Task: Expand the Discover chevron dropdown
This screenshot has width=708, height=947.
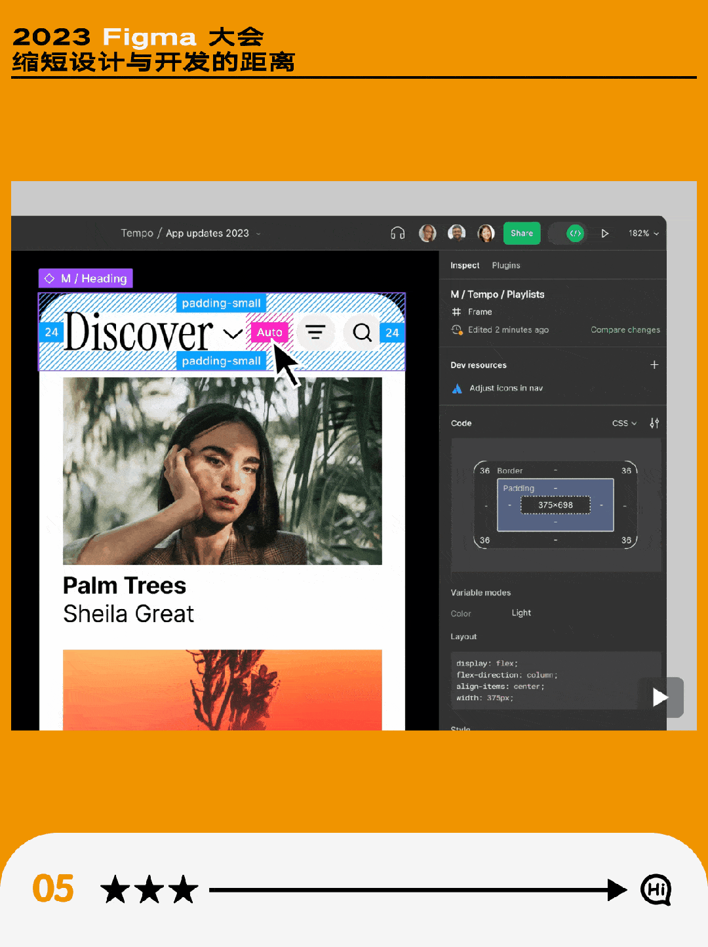Action: tap(232, 334)
